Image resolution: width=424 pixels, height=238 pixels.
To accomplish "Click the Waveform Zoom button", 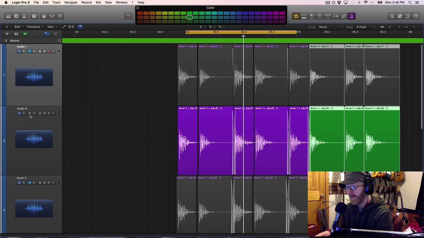I will tap(382, 27).
